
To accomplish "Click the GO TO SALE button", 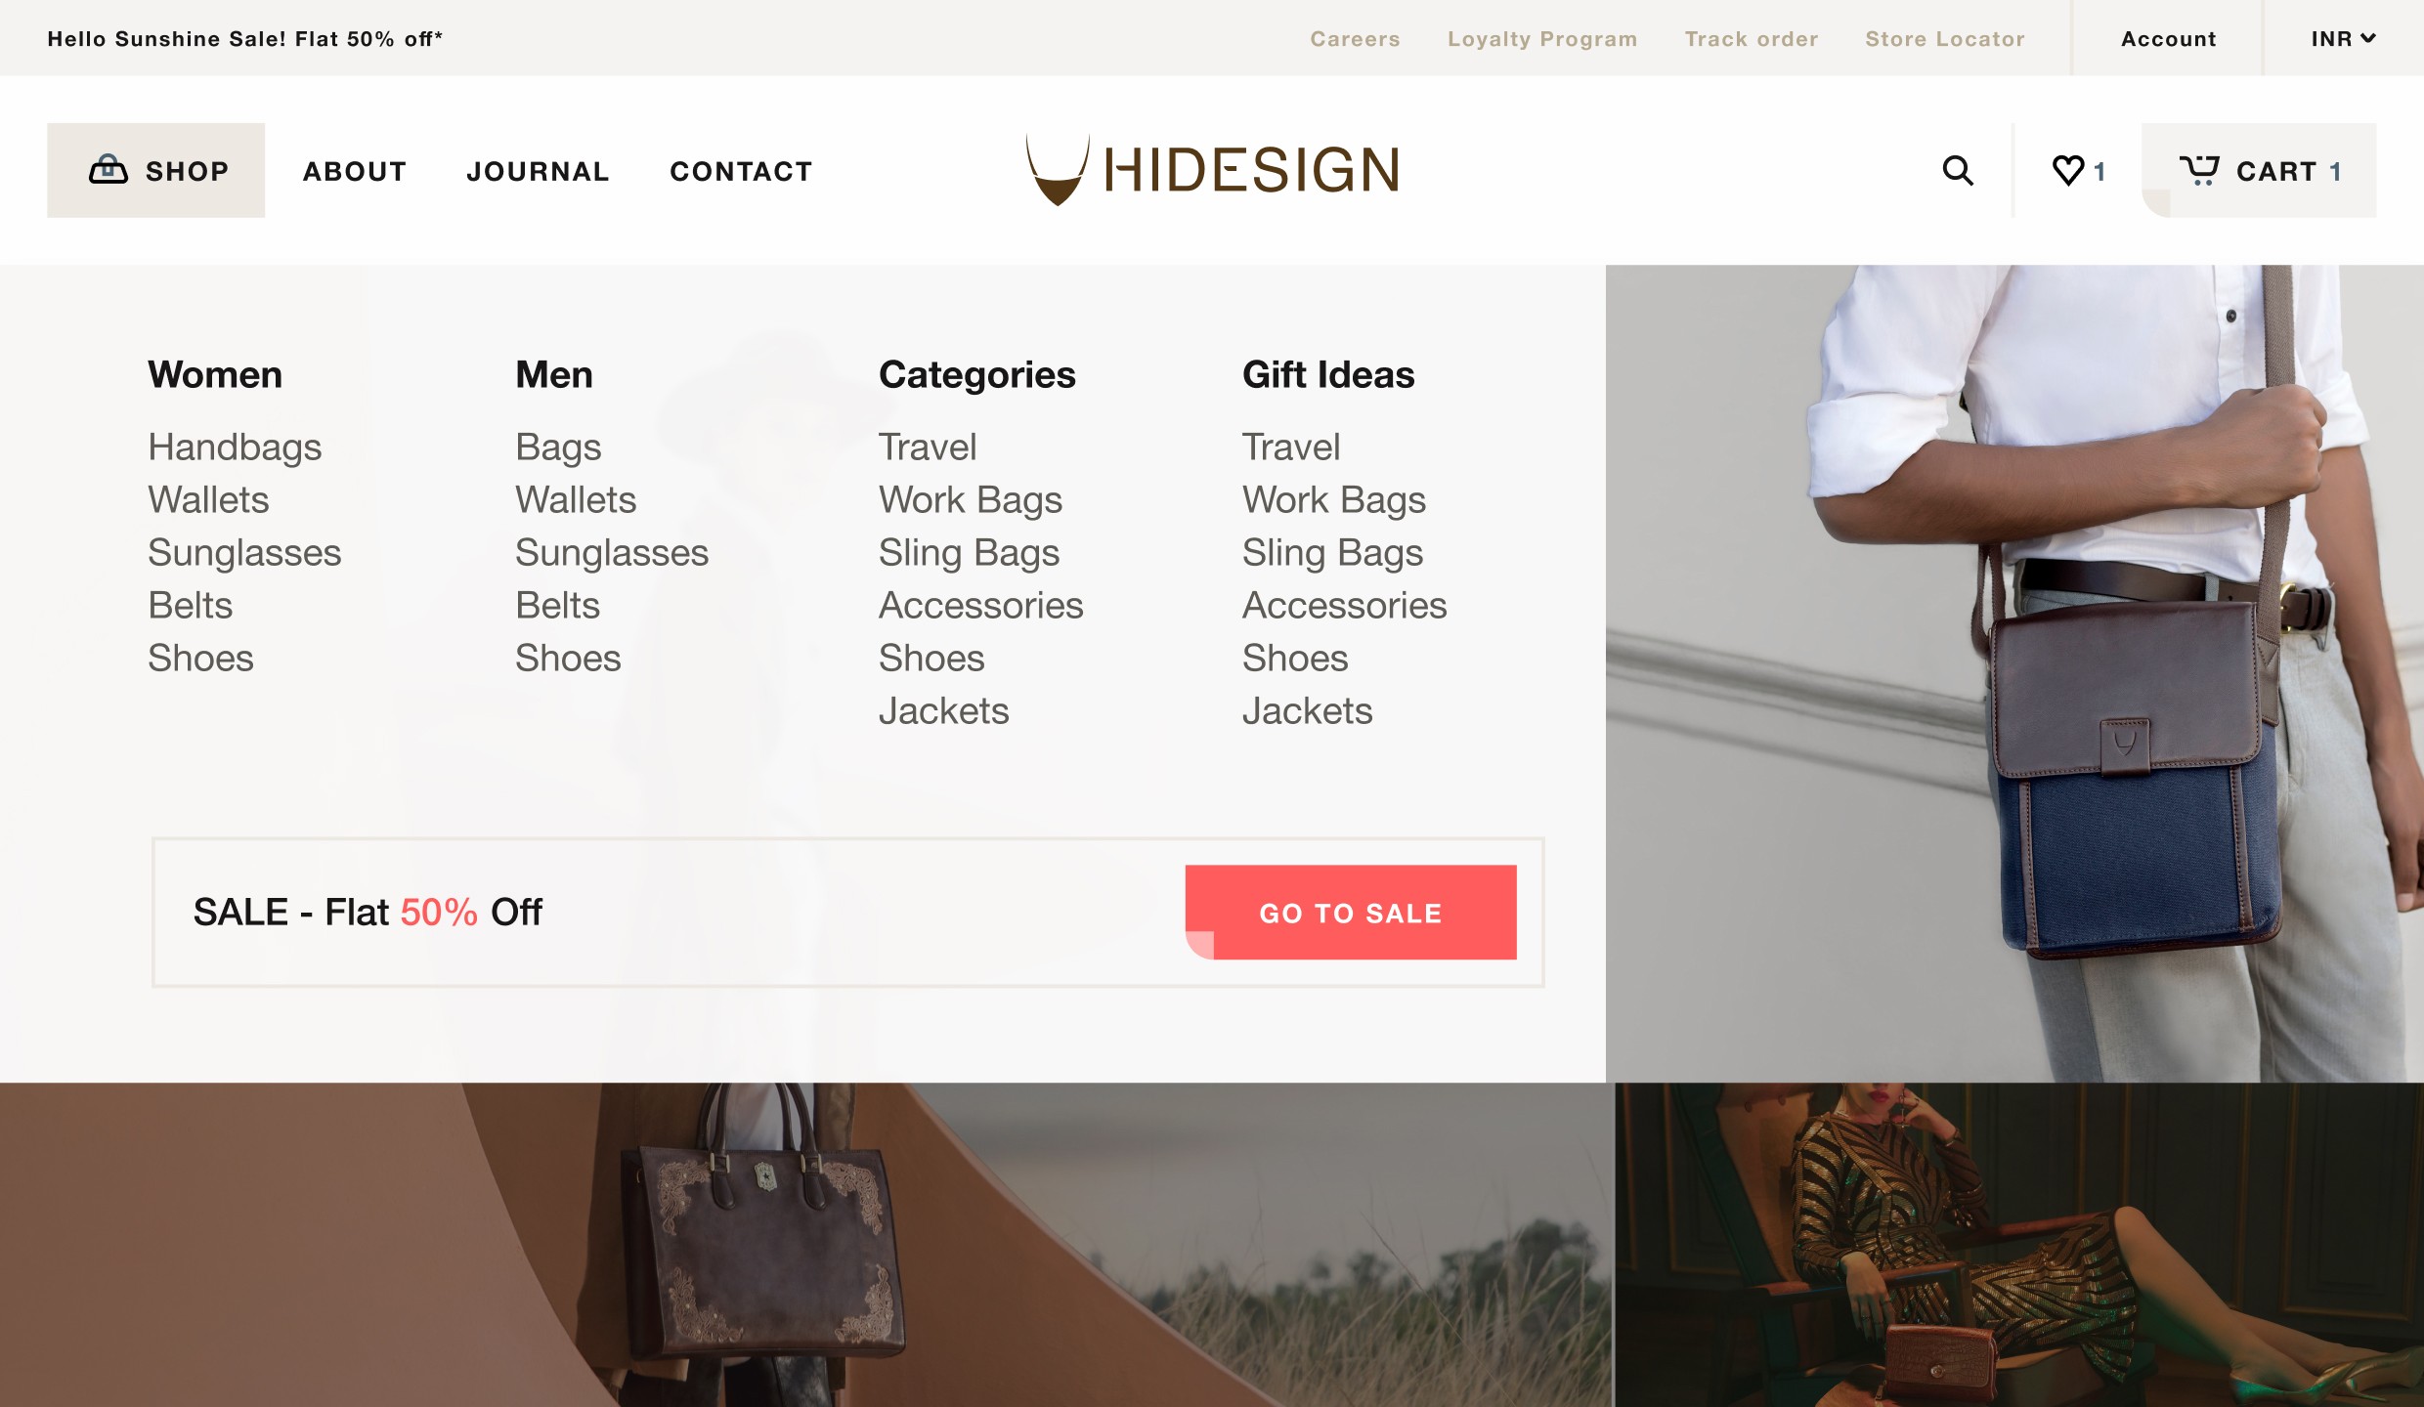I will 1351,912.
